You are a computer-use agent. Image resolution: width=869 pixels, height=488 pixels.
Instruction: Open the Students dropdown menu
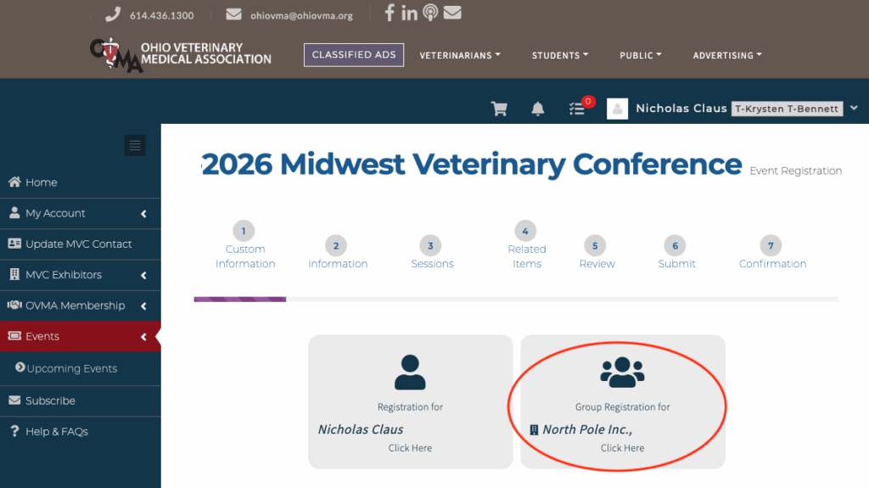560,55
